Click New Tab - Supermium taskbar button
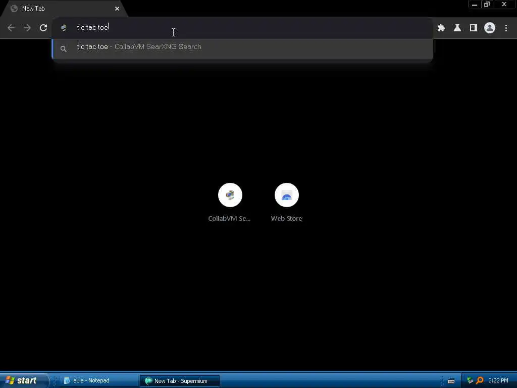The image size is (517, 388). 180,381
